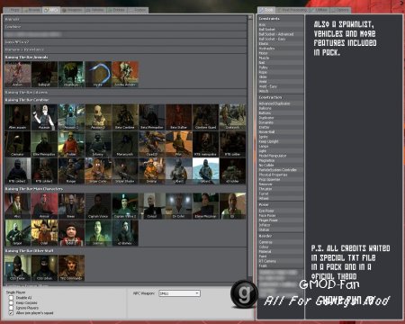Click the NPC list vertical scrollbar
Image resolution: width=405 pixels, height=324 pixels.
[x=250, y=150]
